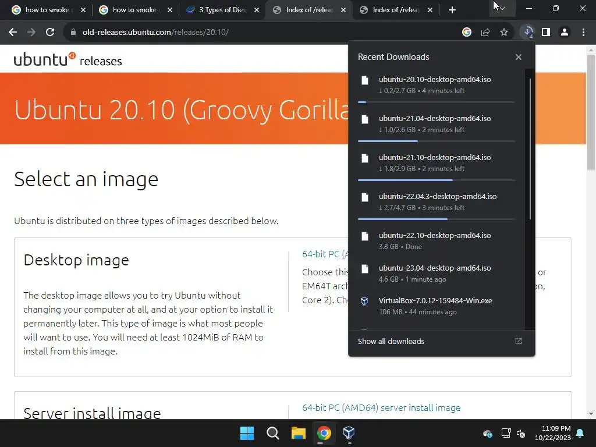
Task: Click the address bar URL
Action: [x=155, y=33]
